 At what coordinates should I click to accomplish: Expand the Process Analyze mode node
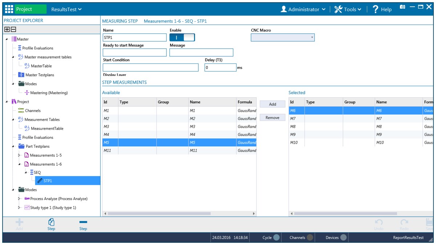20,199
